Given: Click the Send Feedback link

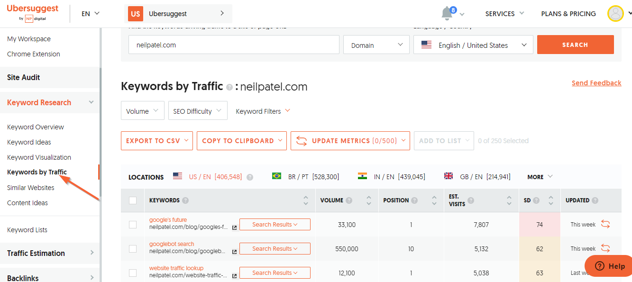Looking at the screenshot, I should coord(596,83).
